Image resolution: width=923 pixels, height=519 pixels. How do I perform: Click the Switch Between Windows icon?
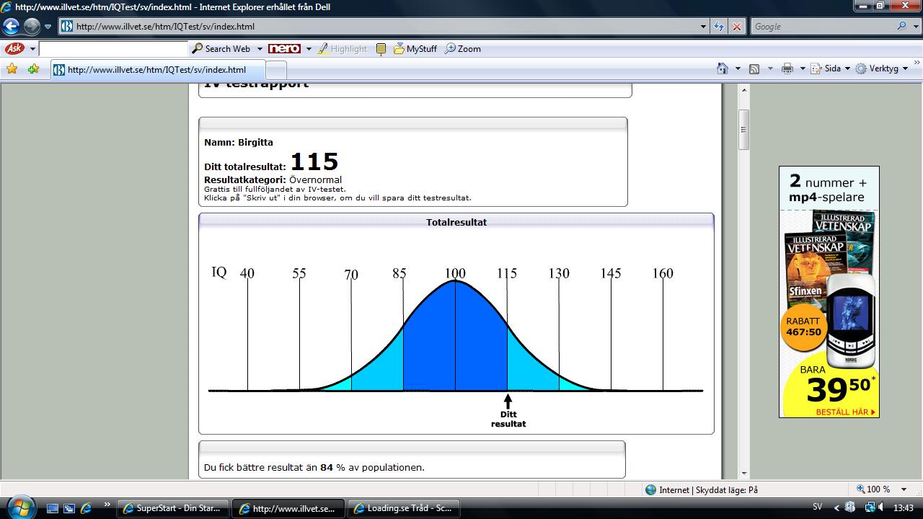[x=69, y=508]
